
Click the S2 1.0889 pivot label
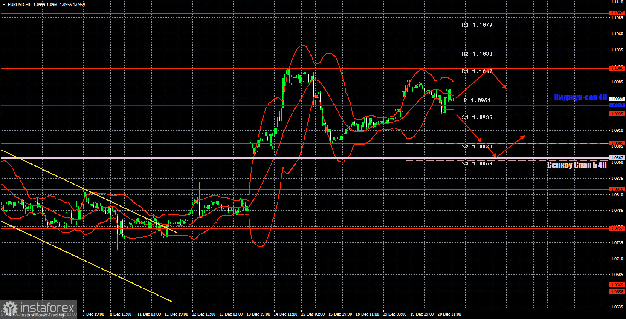477,146
